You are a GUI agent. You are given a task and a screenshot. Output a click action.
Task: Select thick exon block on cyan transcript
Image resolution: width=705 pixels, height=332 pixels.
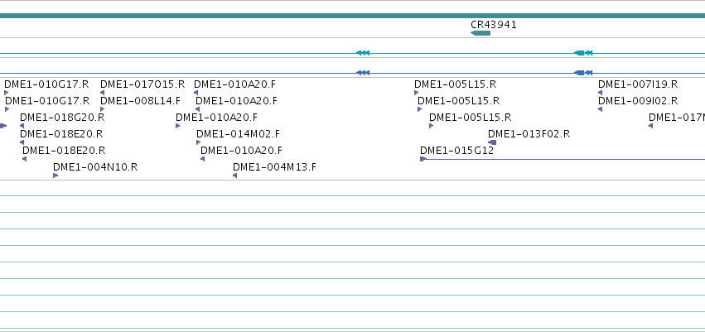pyautogui.click(x=579, y=53)
